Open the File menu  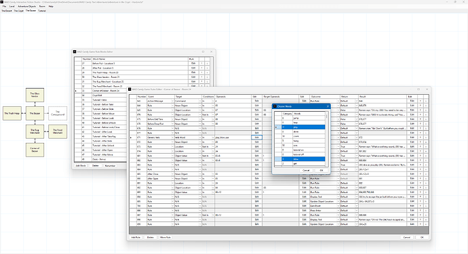pyautogui.click(x=4, y=6)
